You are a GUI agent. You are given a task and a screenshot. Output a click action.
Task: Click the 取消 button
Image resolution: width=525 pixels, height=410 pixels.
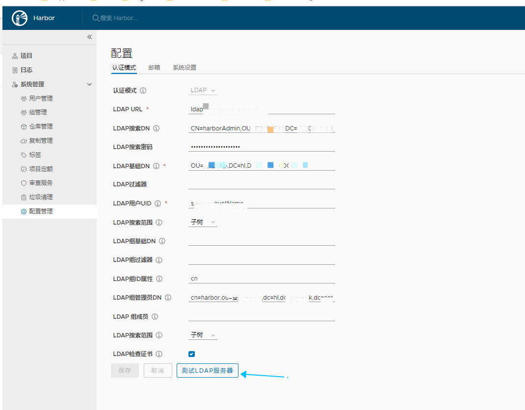point(157,370)
